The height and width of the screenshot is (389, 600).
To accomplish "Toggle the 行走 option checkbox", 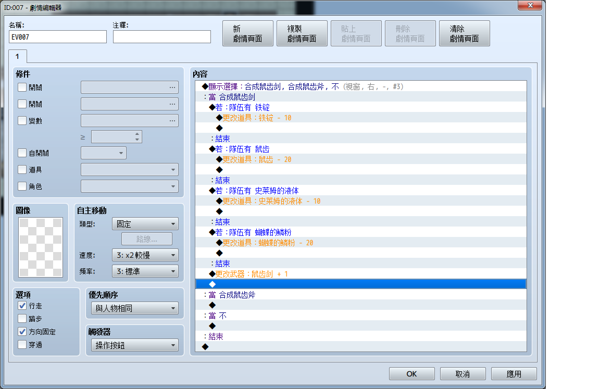I will click(x=22, y=306).
